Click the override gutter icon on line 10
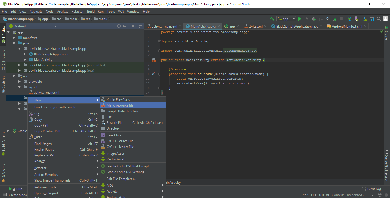The height and width of the screenshot is (198, 390). pos(153,74)
